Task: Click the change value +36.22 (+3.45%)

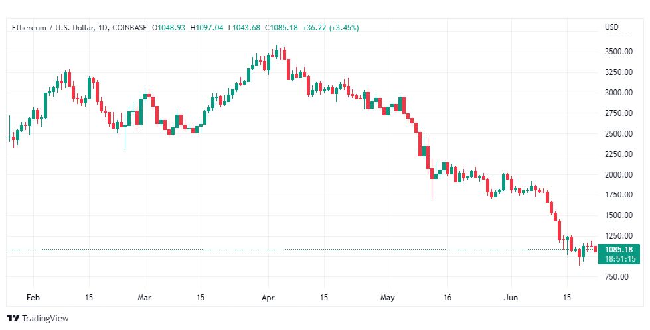Action: [331, 28]
